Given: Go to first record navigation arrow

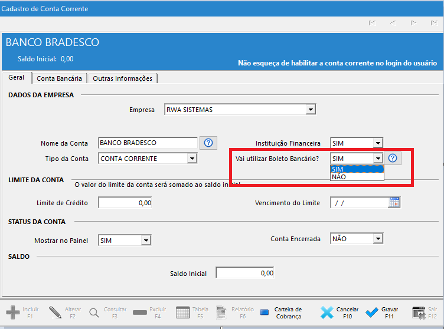Looking at the screenshot, I should [373, 23].
